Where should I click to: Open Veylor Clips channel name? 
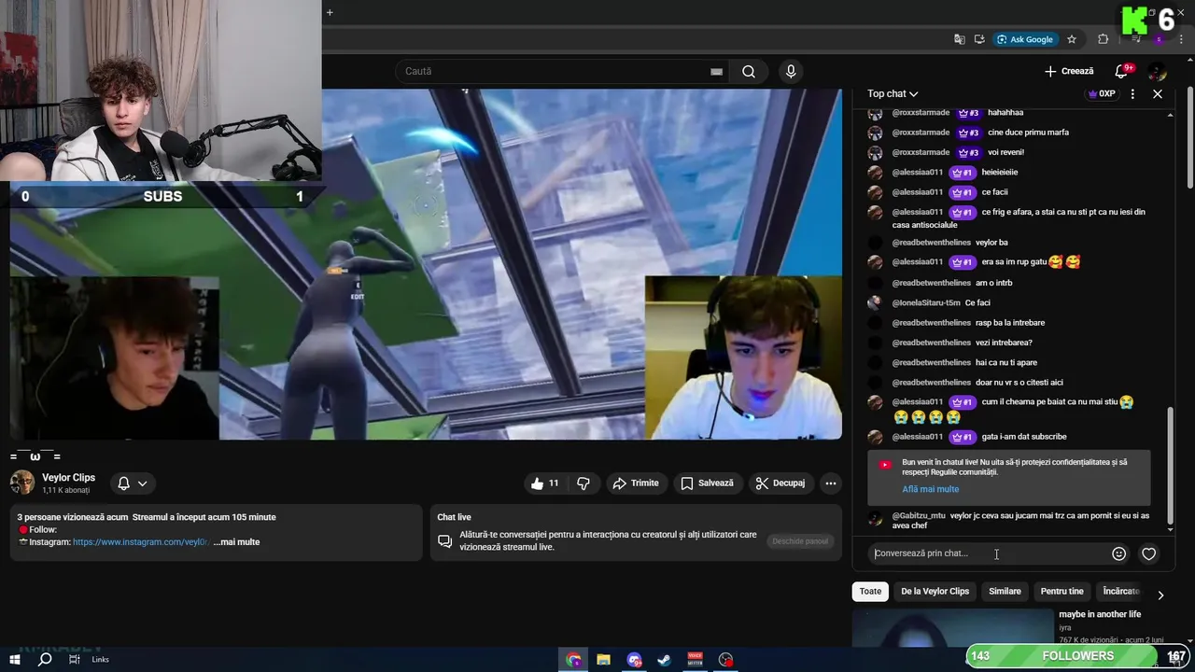click(x=68, y=478)
